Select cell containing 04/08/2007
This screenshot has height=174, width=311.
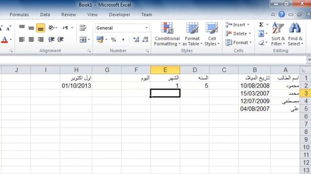[255, 109]
